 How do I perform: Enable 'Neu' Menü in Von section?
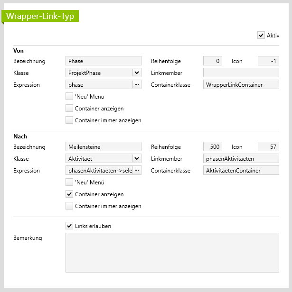(69, 97)
